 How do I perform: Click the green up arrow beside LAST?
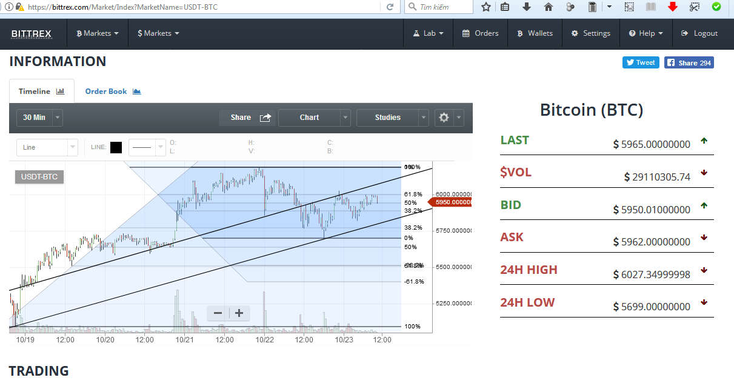pos(704,141)
